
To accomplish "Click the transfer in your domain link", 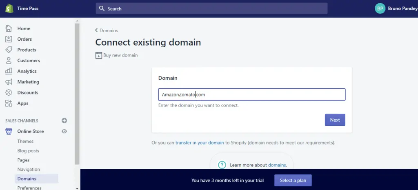I will [200, 143].
